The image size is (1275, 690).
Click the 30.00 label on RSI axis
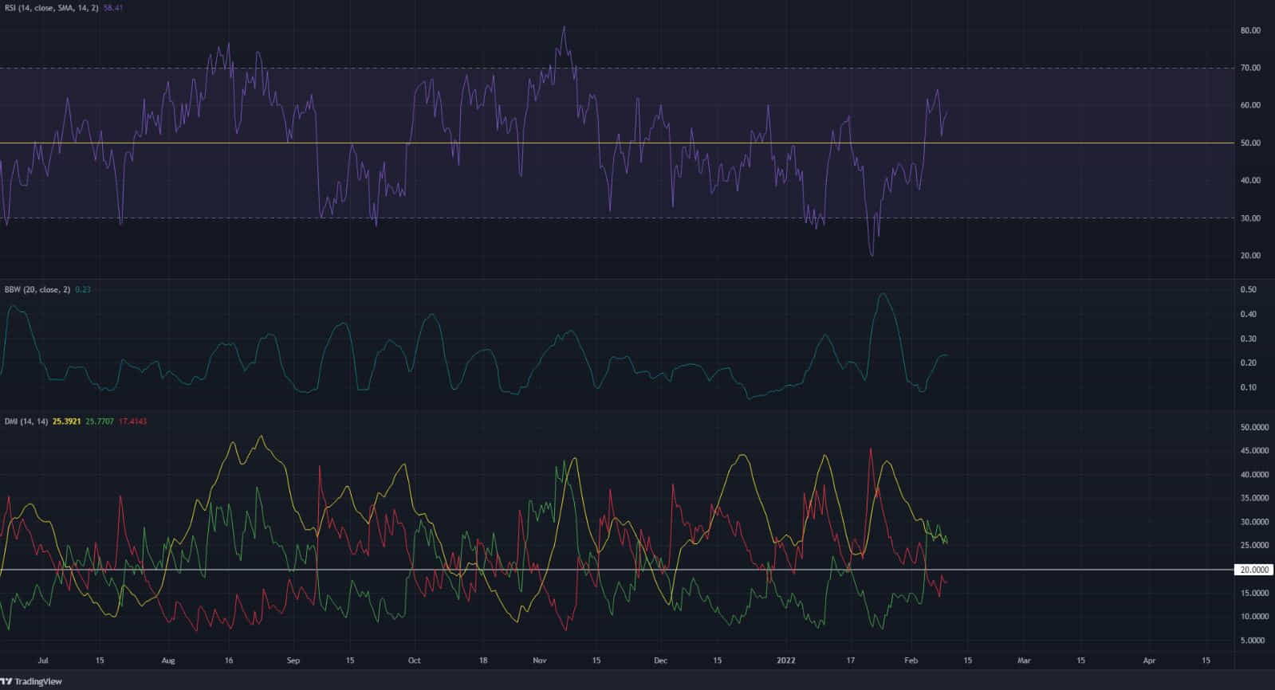coord(1250,218)
